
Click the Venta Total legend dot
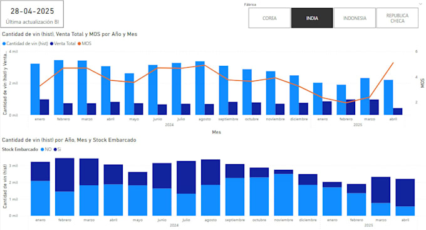pyautogui.click(x=51, y=43)
